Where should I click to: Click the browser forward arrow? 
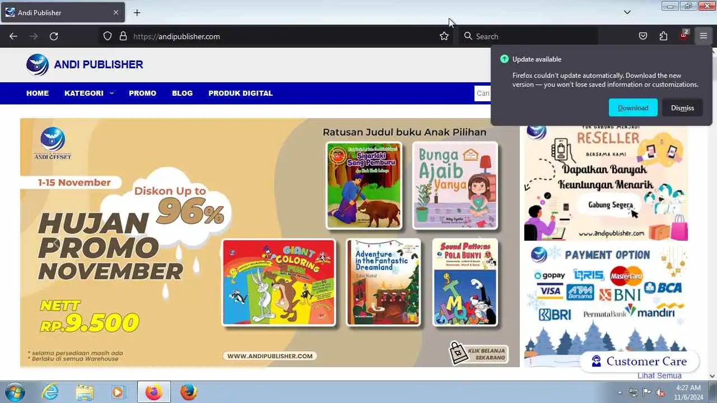34,36
